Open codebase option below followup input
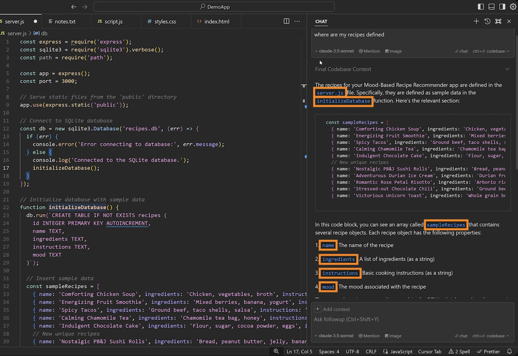The width and height of the screenshot is (518, 356). (x=491, y=336)
